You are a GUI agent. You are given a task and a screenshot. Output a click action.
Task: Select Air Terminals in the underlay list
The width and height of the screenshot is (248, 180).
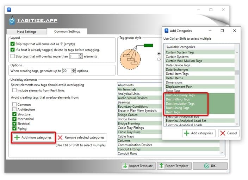tap(139, 89)
